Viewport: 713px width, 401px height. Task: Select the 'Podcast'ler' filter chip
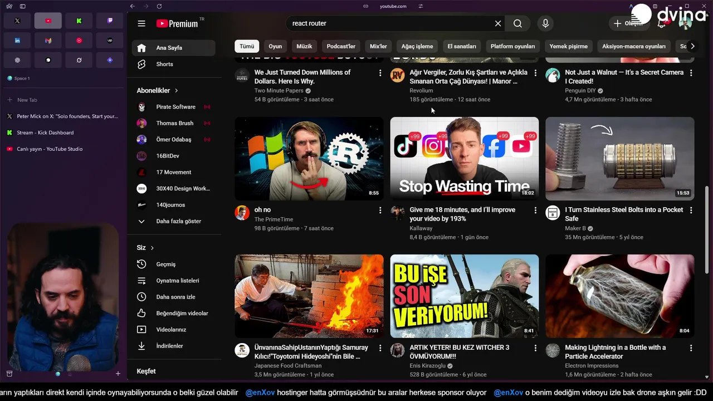[341, 46]
